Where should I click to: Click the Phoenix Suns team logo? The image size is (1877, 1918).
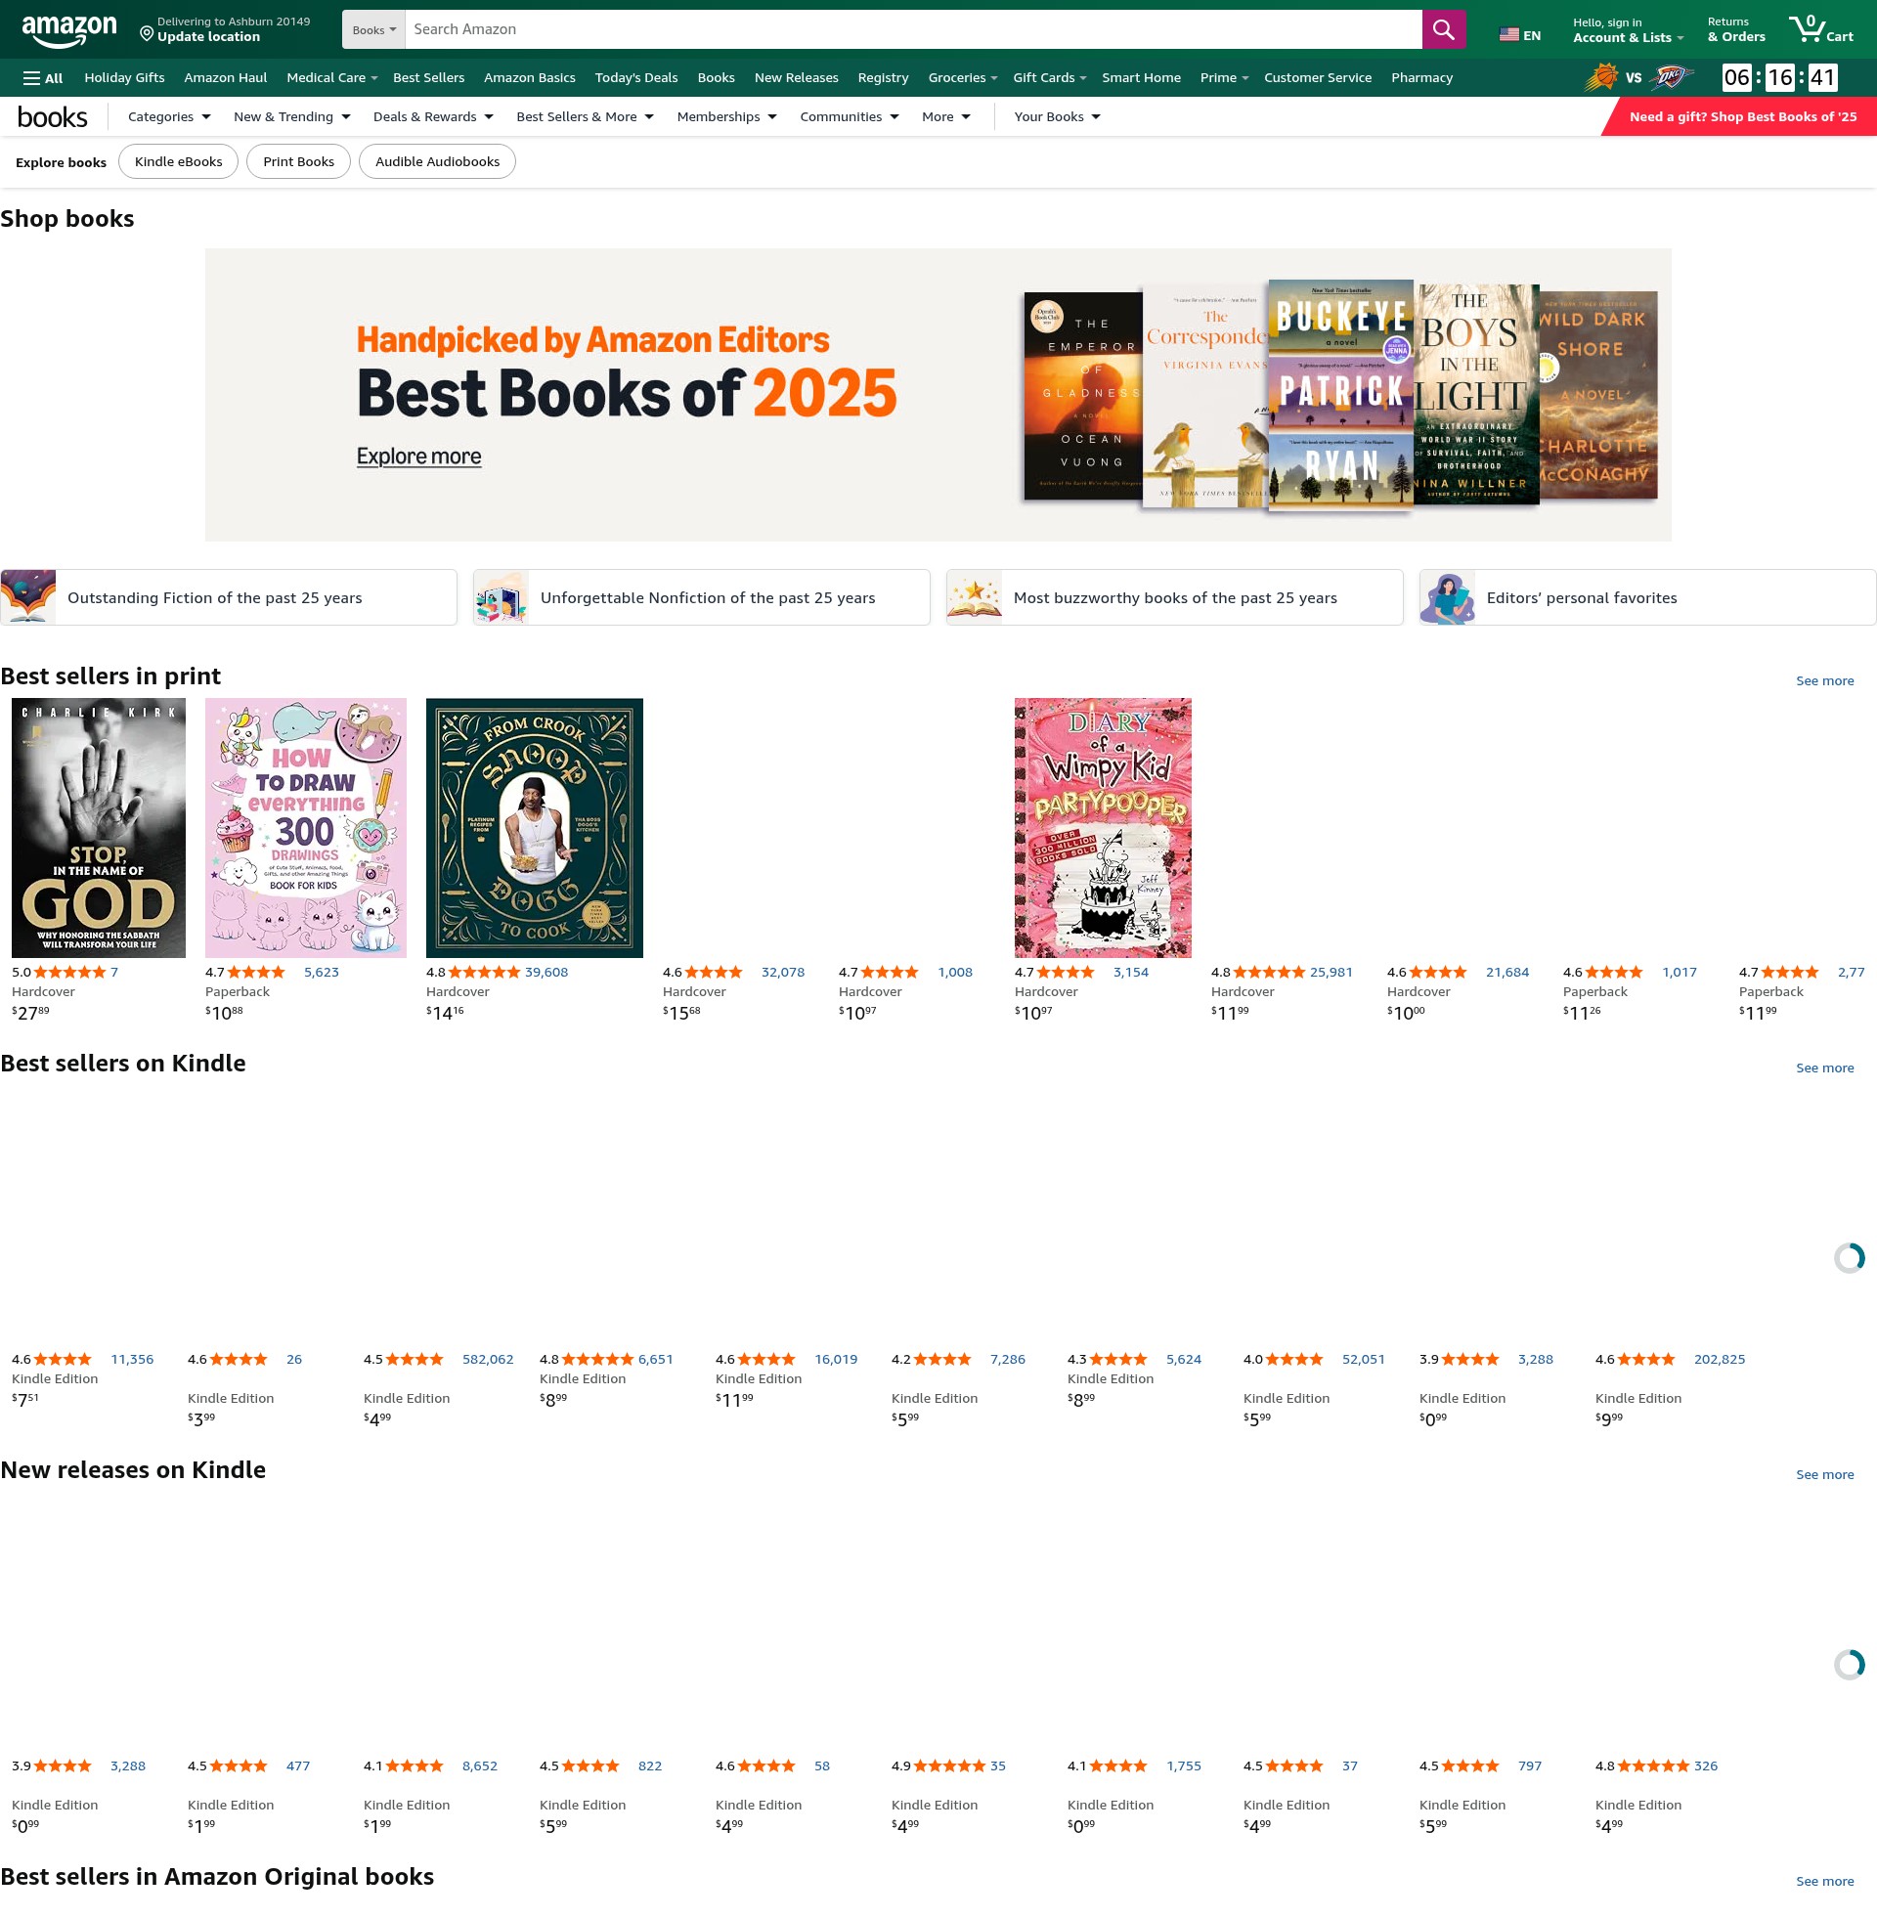click(x=1600, y=77)
